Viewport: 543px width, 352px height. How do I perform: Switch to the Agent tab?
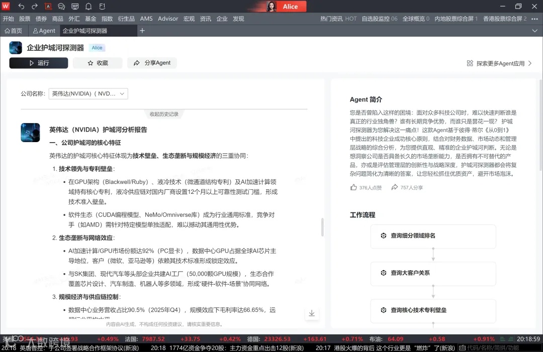click(x=44, y=31)
